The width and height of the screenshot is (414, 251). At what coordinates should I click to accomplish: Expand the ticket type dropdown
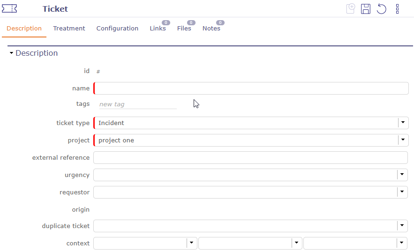point(403,123)
